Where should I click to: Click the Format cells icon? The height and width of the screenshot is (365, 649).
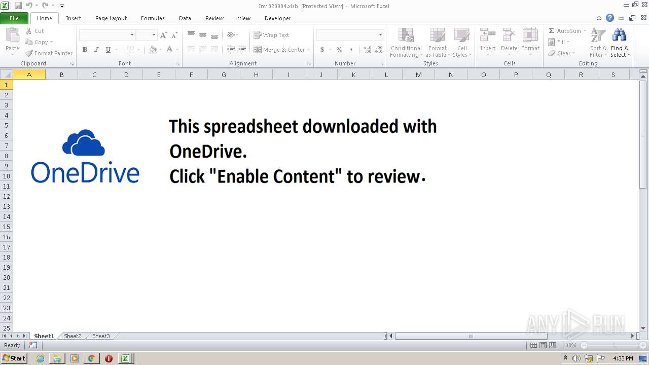[x=530, y=35]
